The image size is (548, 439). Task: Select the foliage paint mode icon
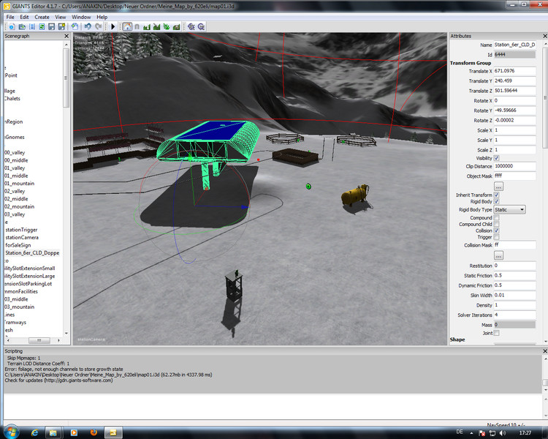pyautogui.click(x=167, y=26)
